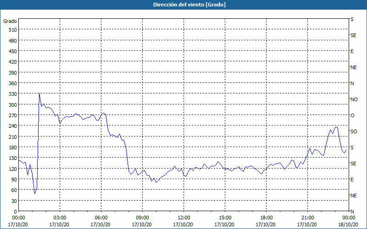Click the "09:00" time axis label

tap(142, 218)
